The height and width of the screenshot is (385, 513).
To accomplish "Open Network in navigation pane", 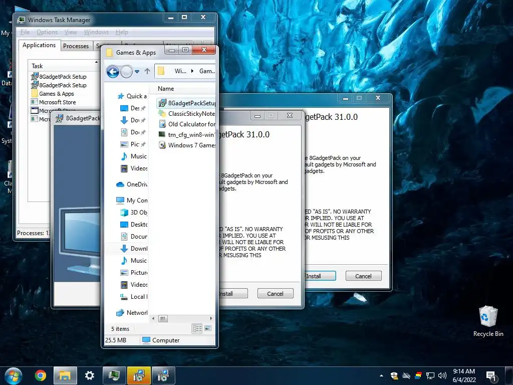I will (132, 313).
